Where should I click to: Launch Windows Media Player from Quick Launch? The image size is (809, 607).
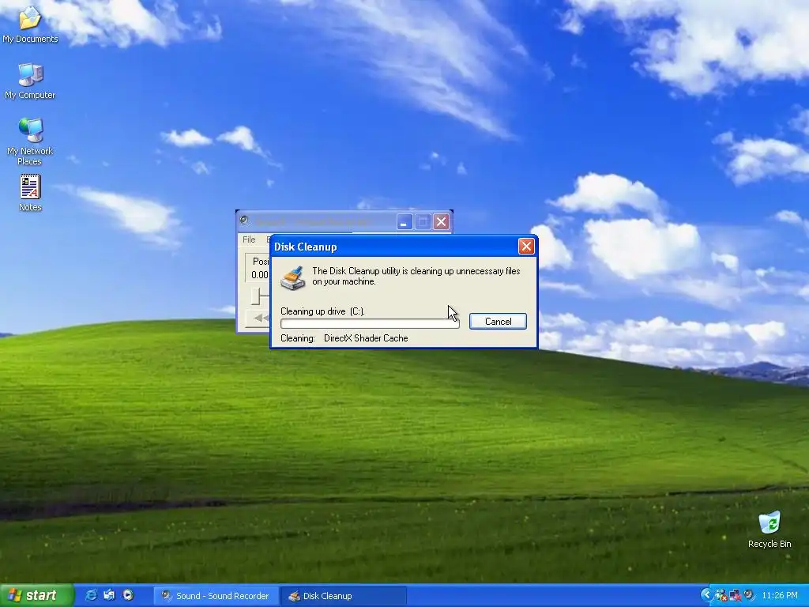(x=128, y=595)
